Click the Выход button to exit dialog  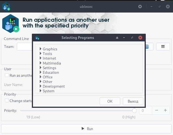(133, 101)
